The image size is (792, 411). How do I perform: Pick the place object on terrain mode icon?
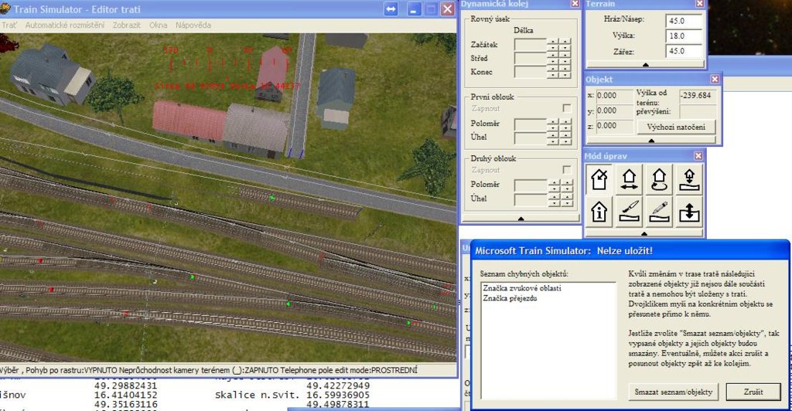(689, 179)
